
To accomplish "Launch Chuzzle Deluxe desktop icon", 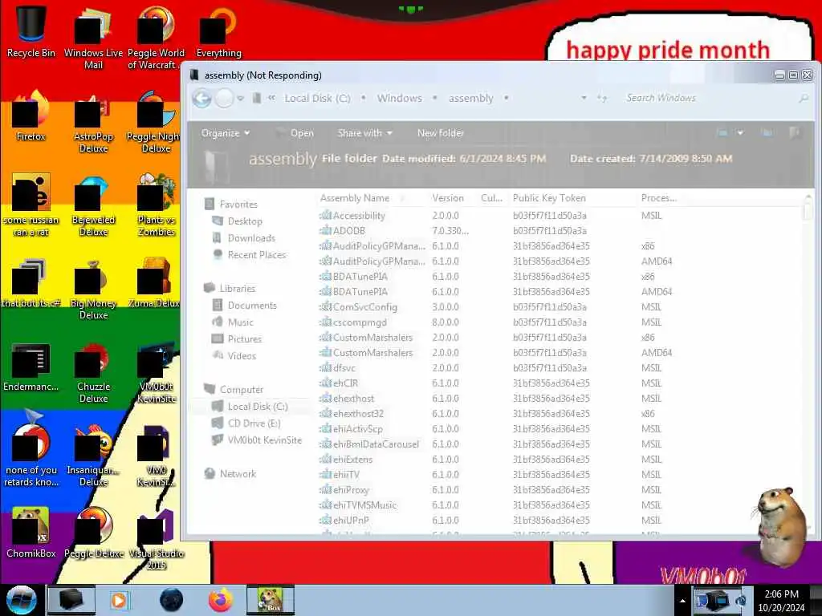I will pos(93,373).
